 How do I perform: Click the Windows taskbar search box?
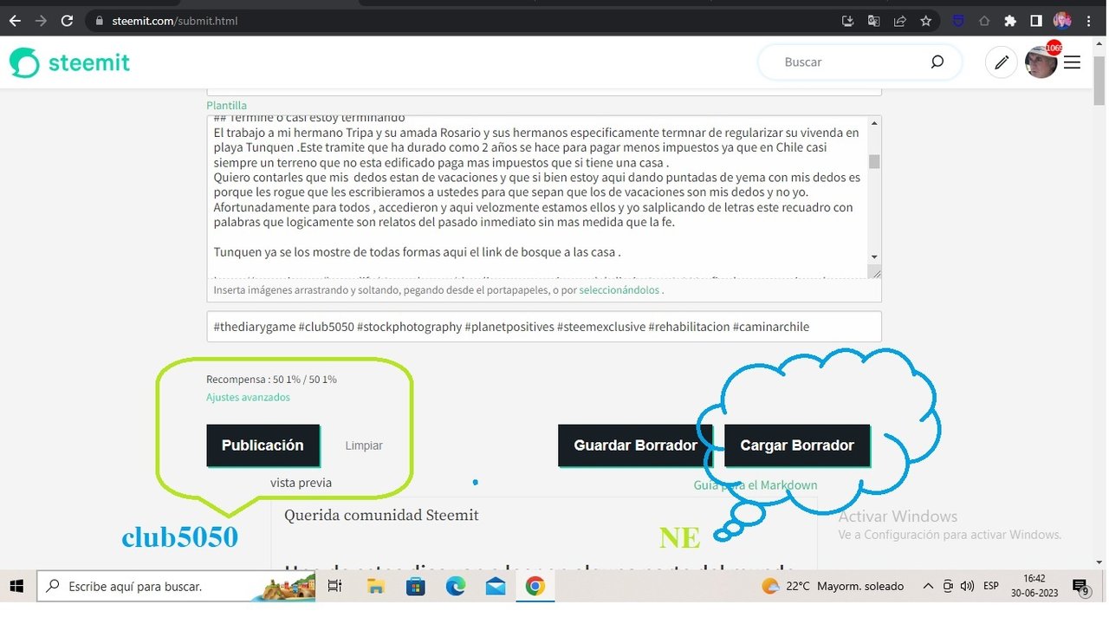tap(176, 586)
